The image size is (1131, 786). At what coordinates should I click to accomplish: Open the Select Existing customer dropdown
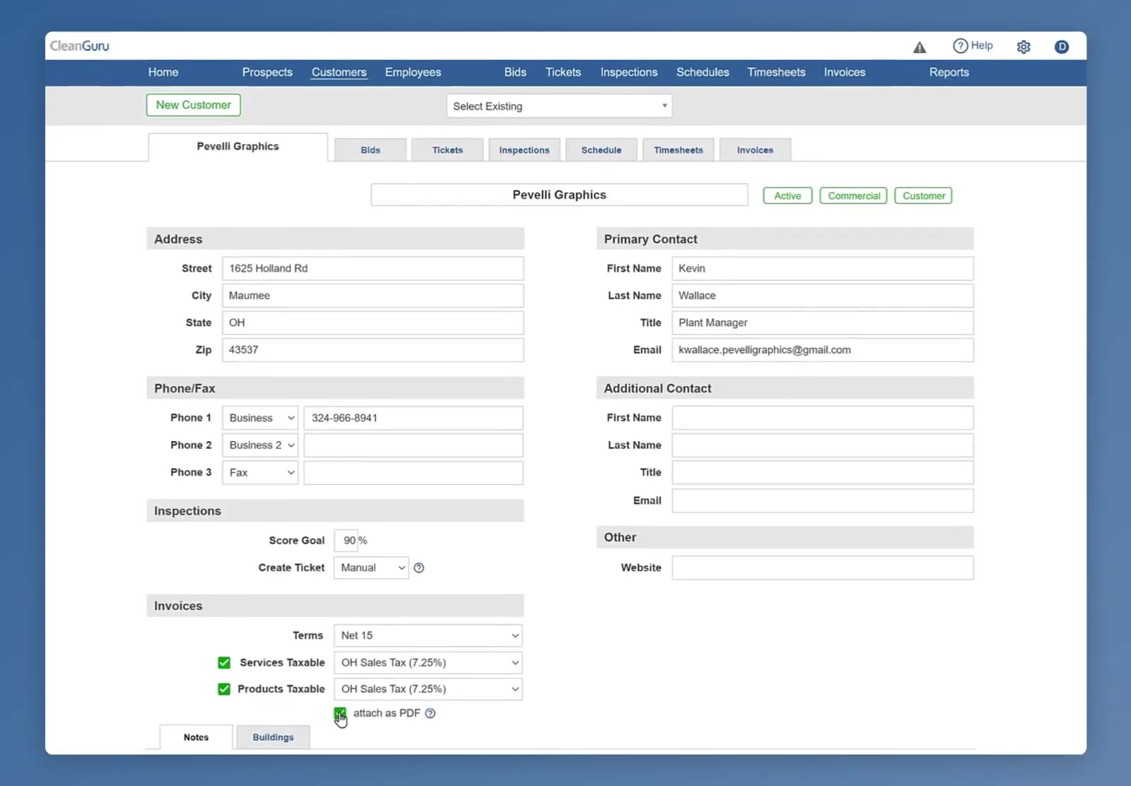tap(559, 106)
